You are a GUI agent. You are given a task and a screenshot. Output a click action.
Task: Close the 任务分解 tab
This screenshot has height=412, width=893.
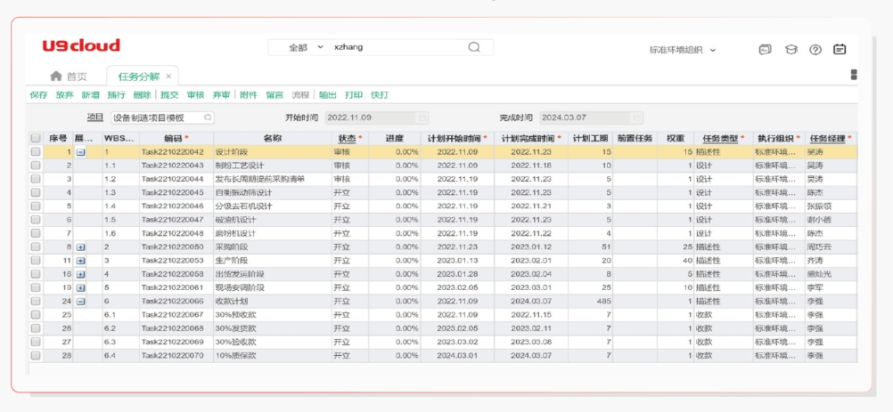tap(168, 77)
